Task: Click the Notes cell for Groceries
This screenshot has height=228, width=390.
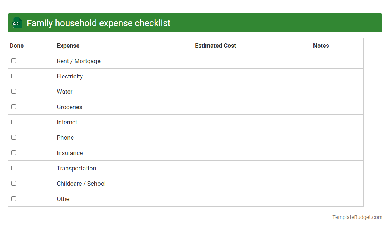Action: coord(337,107)
